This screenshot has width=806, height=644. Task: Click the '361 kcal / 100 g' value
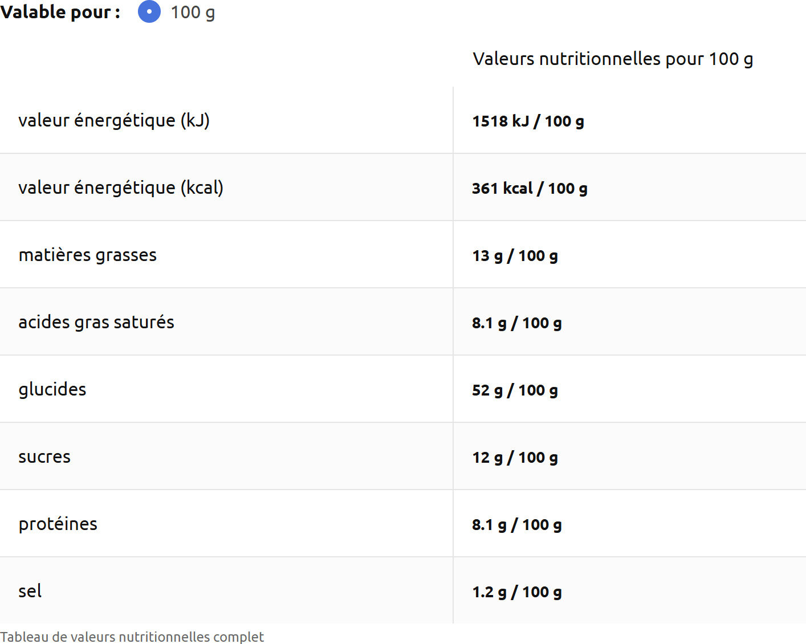(530, 189)
